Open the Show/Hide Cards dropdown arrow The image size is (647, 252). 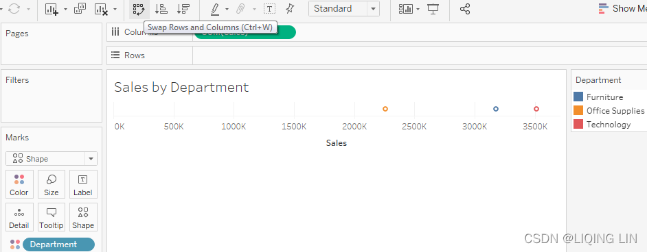(x=418, y=9)
